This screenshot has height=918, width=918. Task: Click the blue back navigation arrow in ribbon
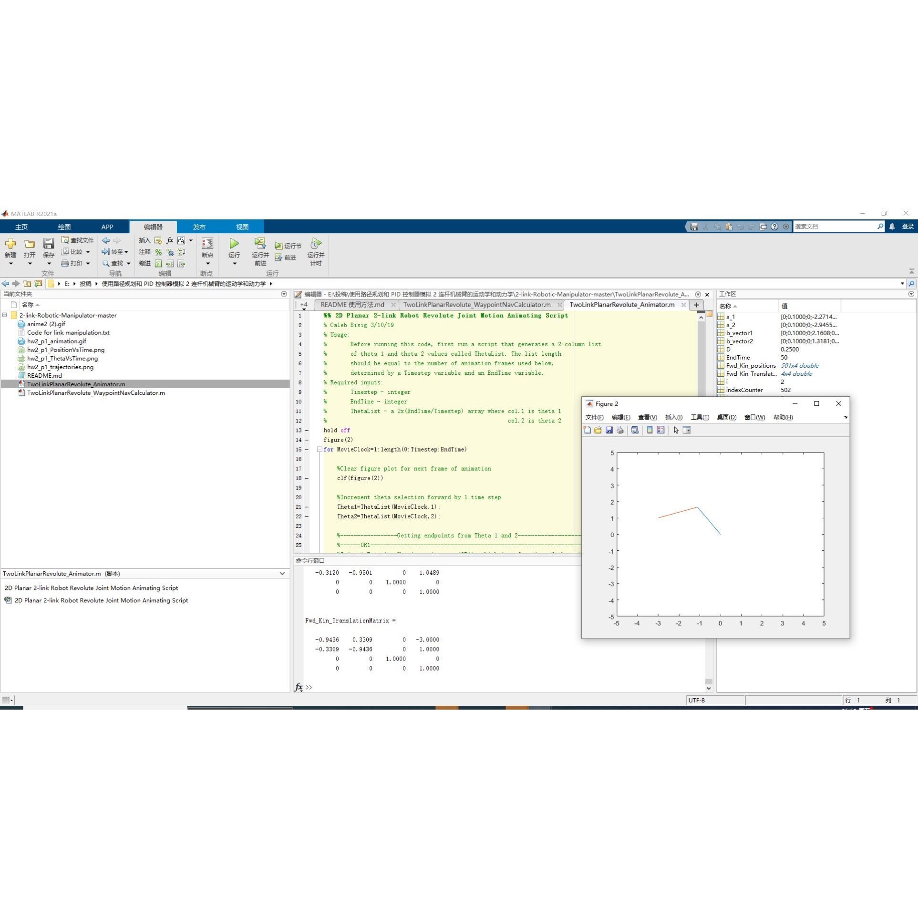click(106, 240)
